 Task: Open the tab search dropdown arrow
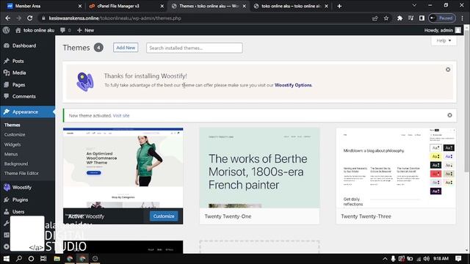(x=414, y=5)
